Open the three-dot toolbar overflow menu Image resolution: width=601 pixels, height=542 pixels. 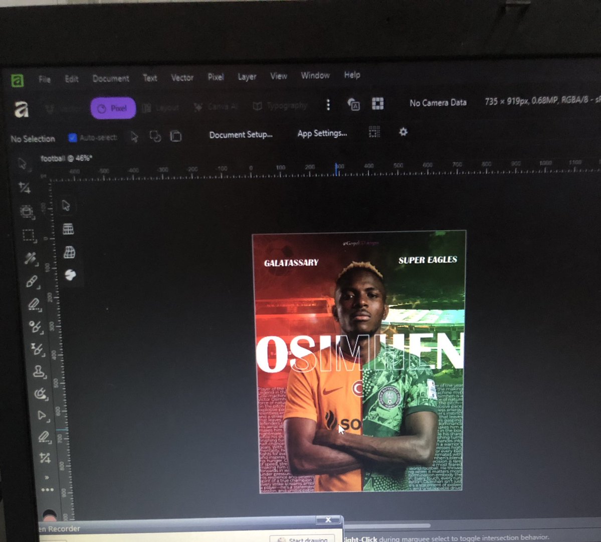328,105
